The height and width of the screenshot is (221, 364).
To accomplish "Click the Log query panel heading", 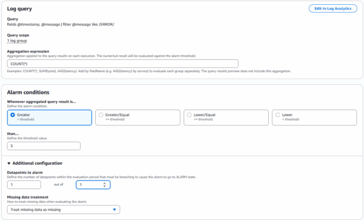I will click(19, 8).
